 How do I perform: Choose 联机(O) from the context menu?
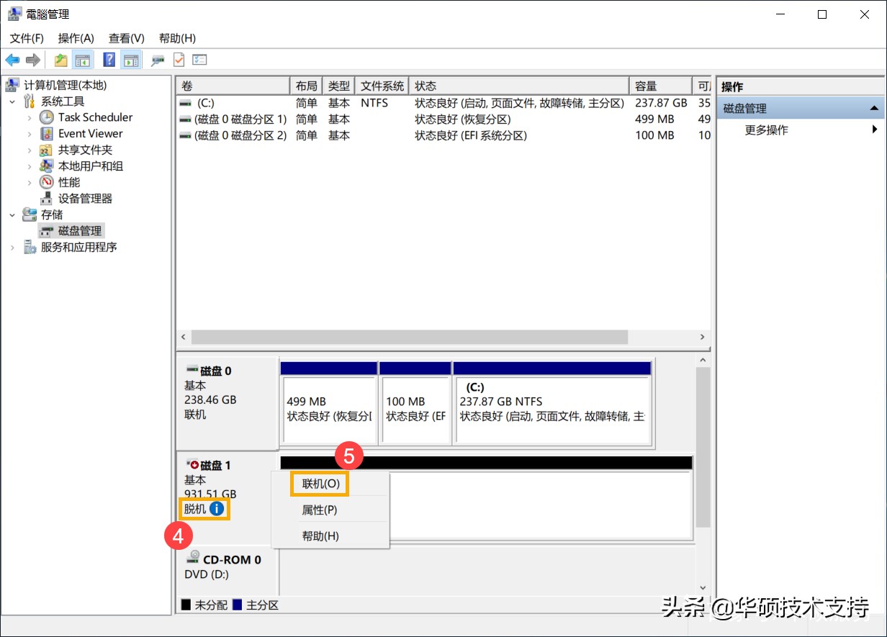(x=318, y=484)
